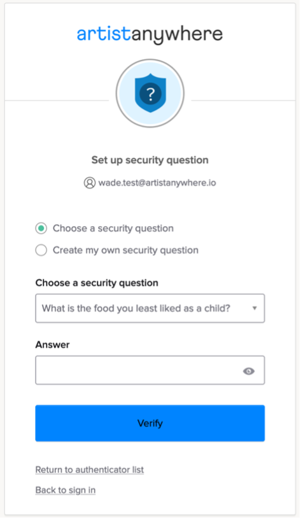
Task: Open the 'What is the food you least liked' combo box
Action: [x=150, y=308]
